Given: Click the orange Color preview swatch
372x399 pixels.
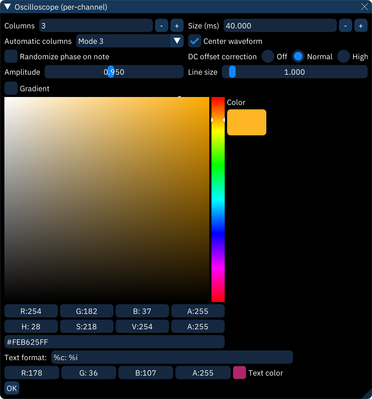Looking at the screenshot, I should [246, 122].
